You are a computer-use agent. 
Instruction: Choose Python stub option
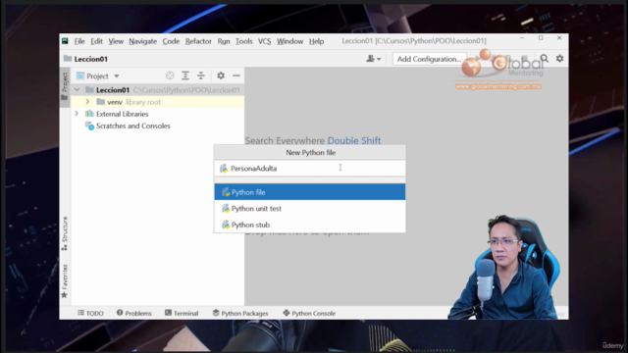point(310,225)
